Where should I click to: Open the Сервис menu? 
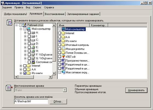click(x=37, y=7)
